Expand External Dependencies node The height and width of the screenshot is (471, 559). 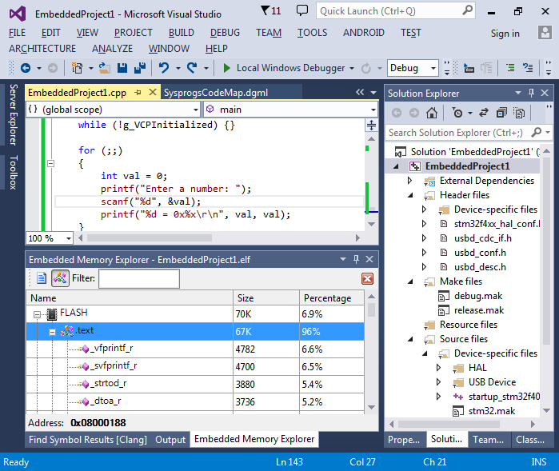(x=410, y=181)
